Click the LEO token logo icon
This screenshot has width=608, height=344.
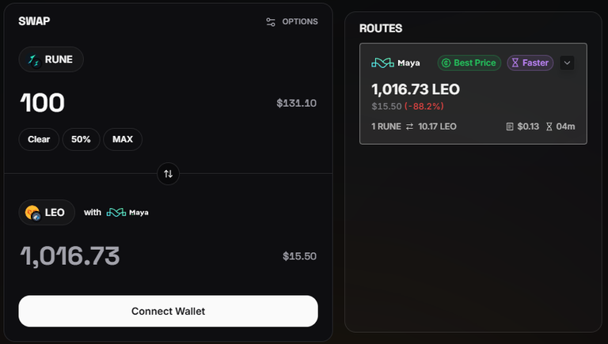click(x=33, y=213)
